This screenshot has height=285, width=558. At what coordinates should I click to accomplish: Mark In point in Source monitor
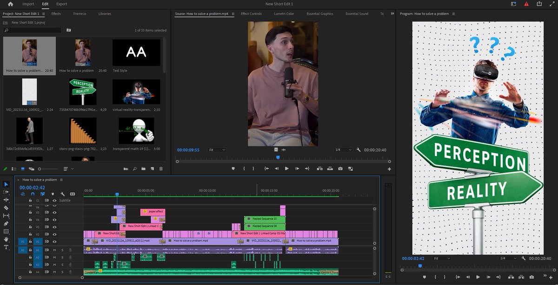tap(244, 168)
